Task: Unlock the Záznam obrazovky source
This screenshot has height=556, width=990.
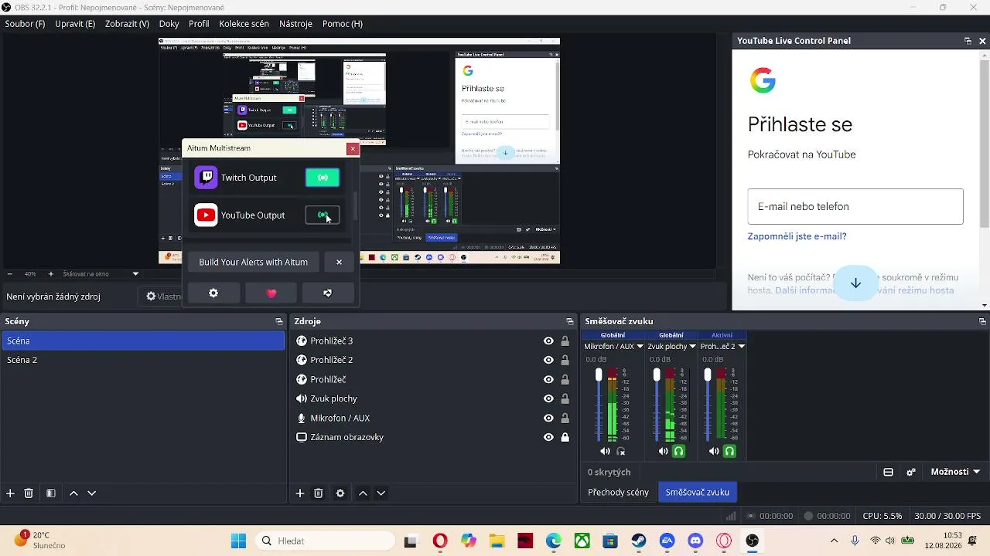Action: click(565, 437)
